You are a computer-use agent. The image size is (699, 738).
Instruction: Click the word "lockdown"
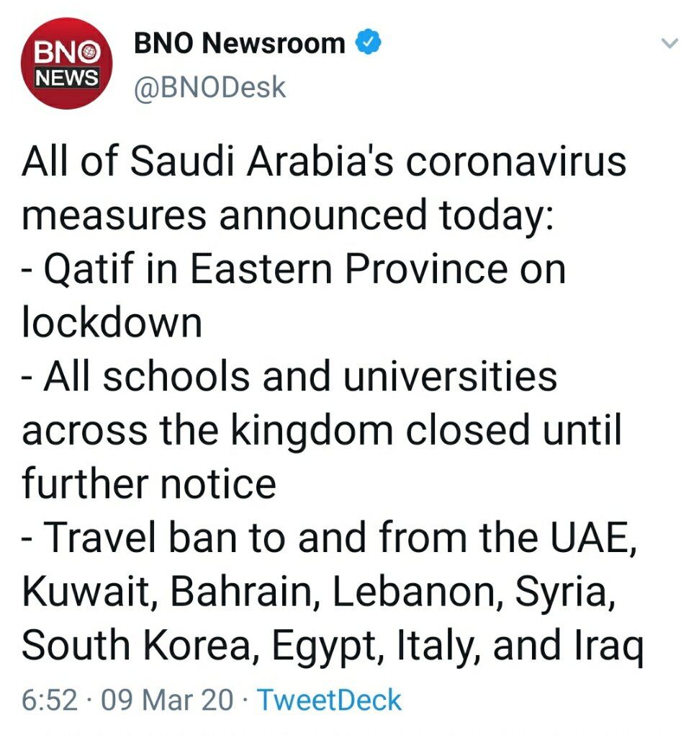[112, 322]
